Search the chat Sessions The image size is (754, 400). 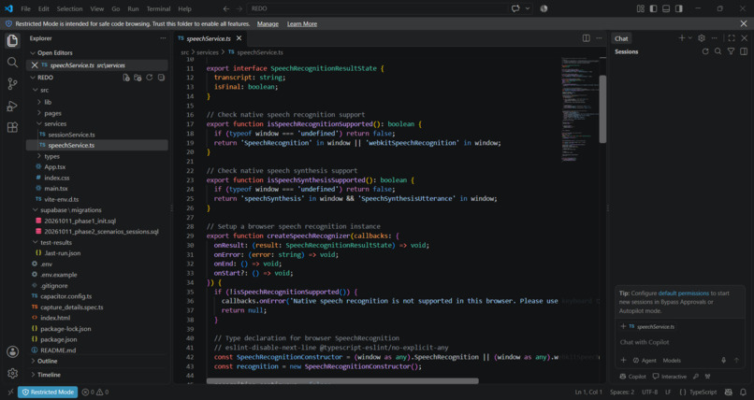(x=718, y=51)
